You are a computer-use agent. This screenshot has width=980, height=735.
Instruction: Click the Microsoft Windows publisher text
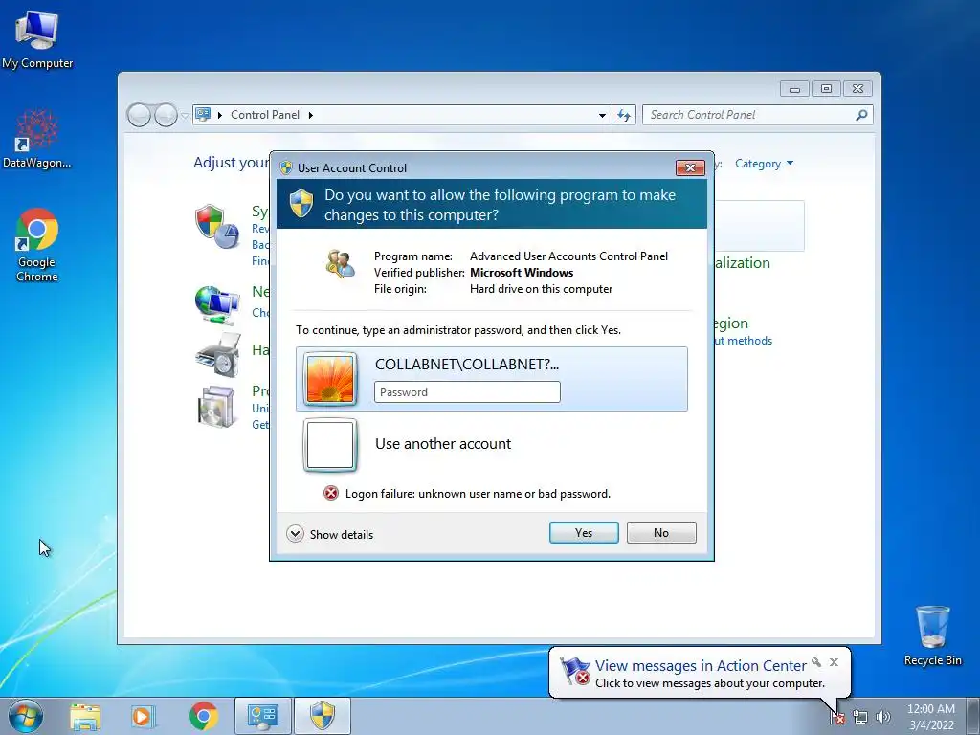[522, 273]
